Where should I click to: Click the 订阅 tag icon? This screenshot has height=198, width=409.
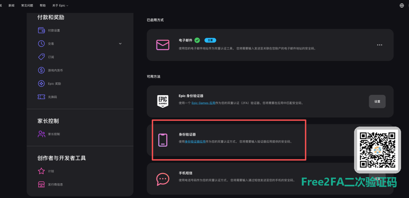pyautogui.click(x=42, y=57)
